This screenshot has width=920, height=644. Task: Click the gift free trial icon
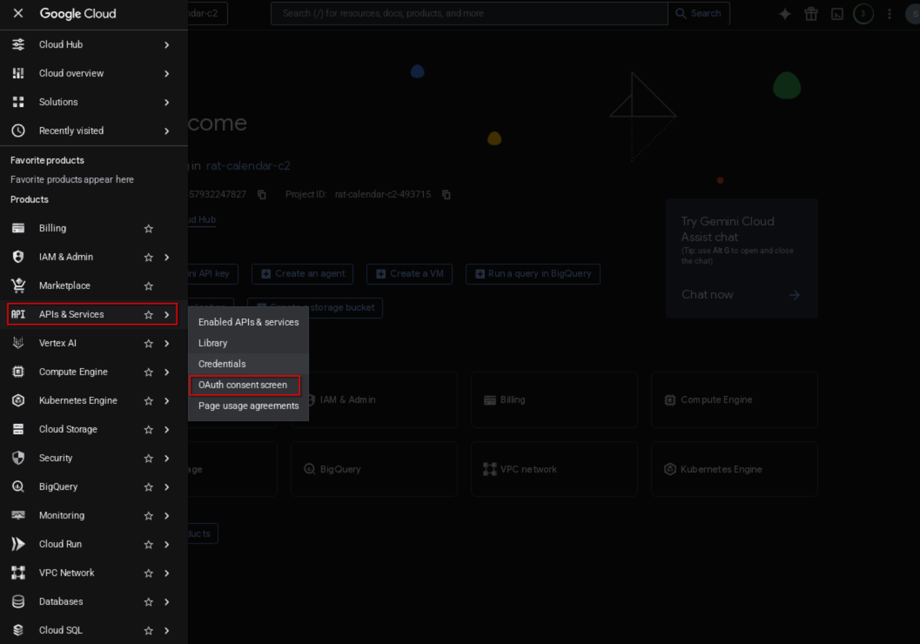[811, 14]
